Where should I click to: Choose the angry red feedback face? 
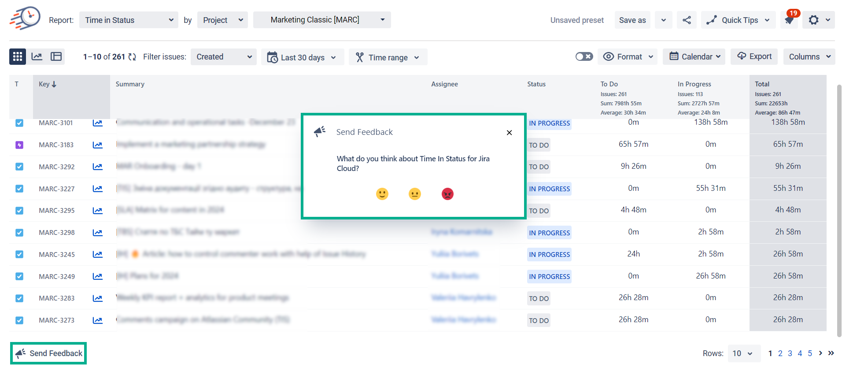447,194
